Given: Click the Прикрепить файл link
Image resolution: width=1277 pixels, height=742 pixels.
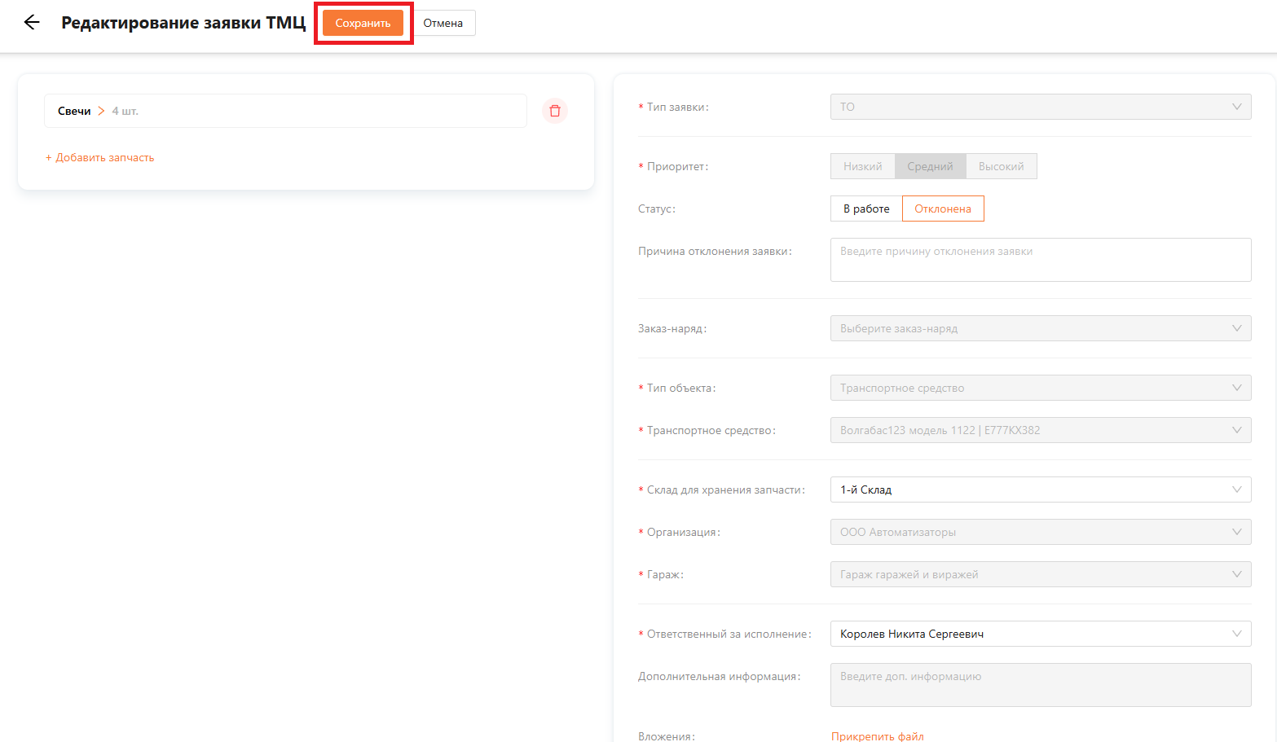Looking at the screenshot, I should point(877,735).
